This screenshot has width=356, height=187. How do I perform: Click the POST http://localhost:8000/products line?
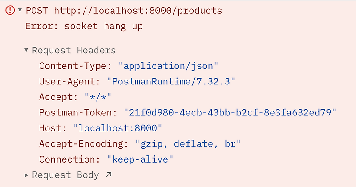pyautogui.click(x=124, y=11)
